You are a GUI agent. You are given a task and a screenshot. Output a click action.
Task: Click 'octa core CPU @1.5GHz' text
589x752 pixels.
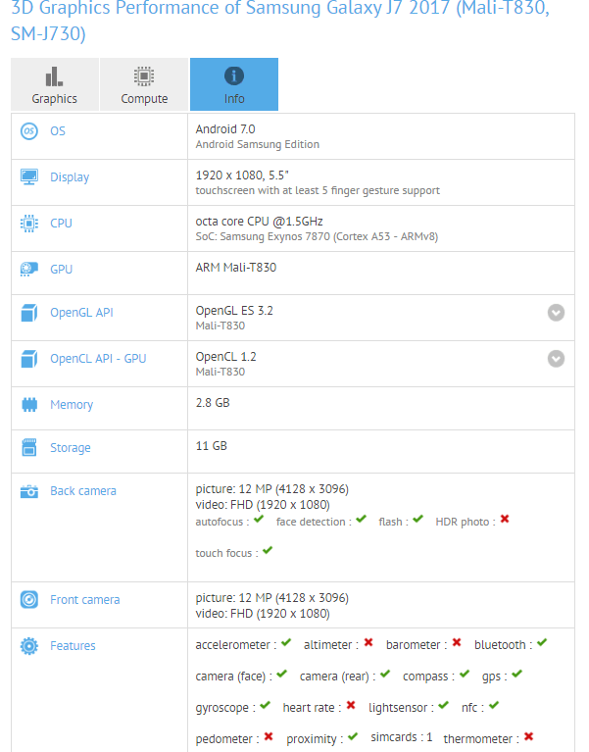point(260,222)
